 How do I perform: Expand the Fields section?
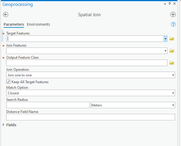point(4,125)
